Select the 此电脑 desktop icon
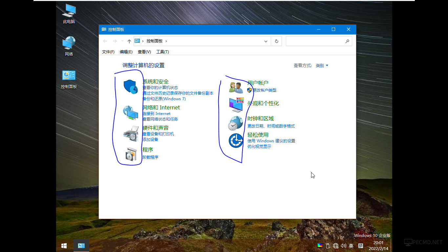 click(x=69, y=14)
